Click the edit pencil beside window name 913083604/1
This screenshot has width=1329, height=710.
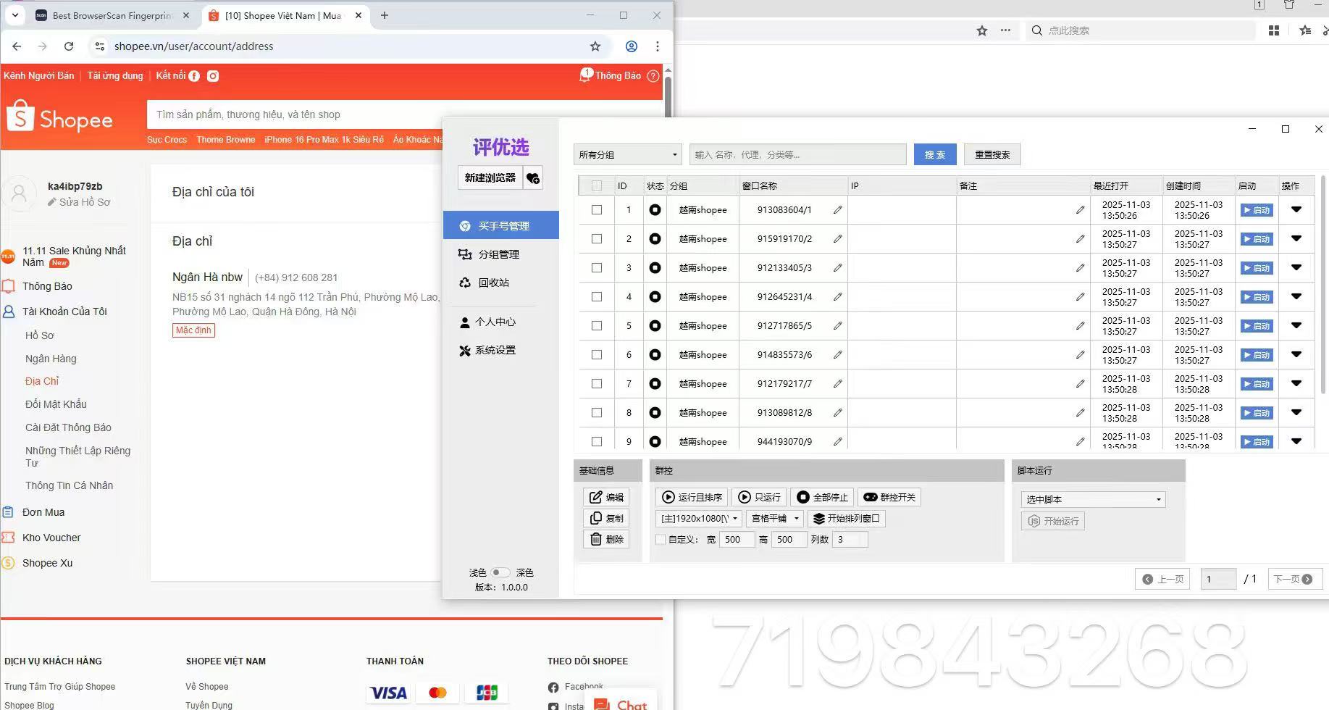pyautogui.click(x=837, y=210)
